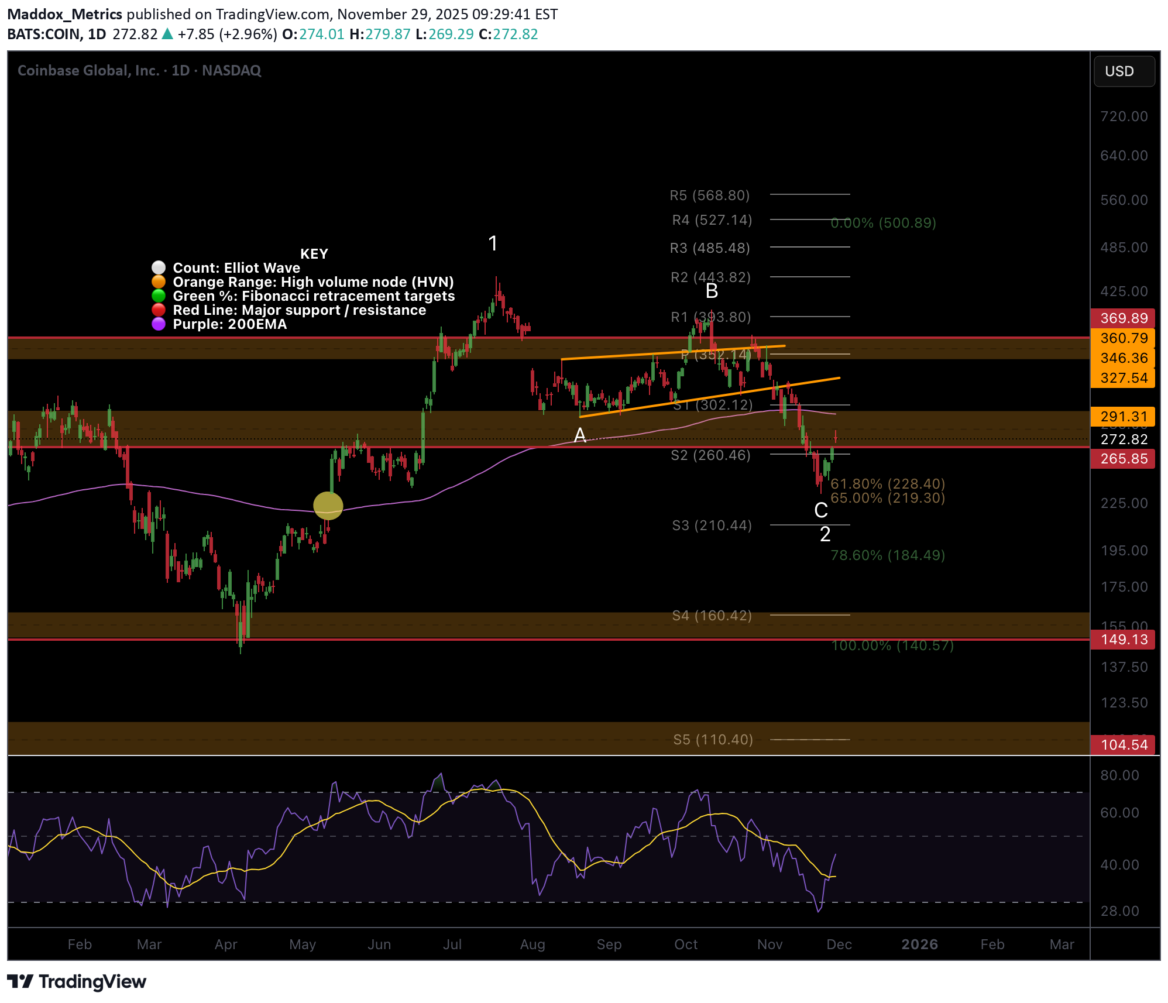The image size is (1168, 1003).
Task: Click the 104.54 red price label
Action: [1124, 745]
